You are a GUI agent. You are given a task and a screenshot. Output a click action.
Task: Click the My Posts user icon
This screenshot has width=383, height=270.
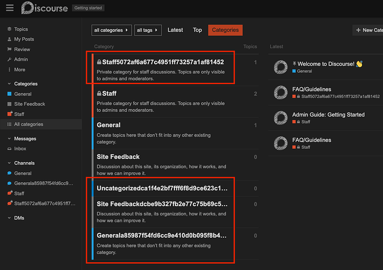click(9, 39)
